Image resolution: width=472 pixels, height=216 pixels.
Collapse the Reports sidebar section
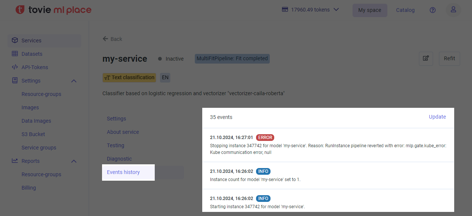[73, 161]
